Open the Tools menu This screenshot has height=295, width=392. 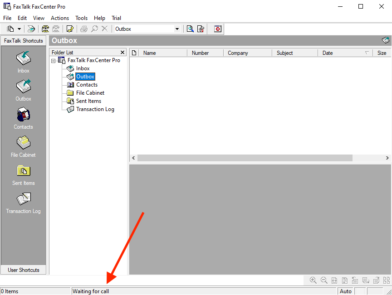[x=82, y=18]
